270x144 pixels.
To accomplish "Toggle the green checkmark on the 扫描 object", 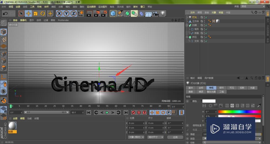I will (x=206, y=25).
